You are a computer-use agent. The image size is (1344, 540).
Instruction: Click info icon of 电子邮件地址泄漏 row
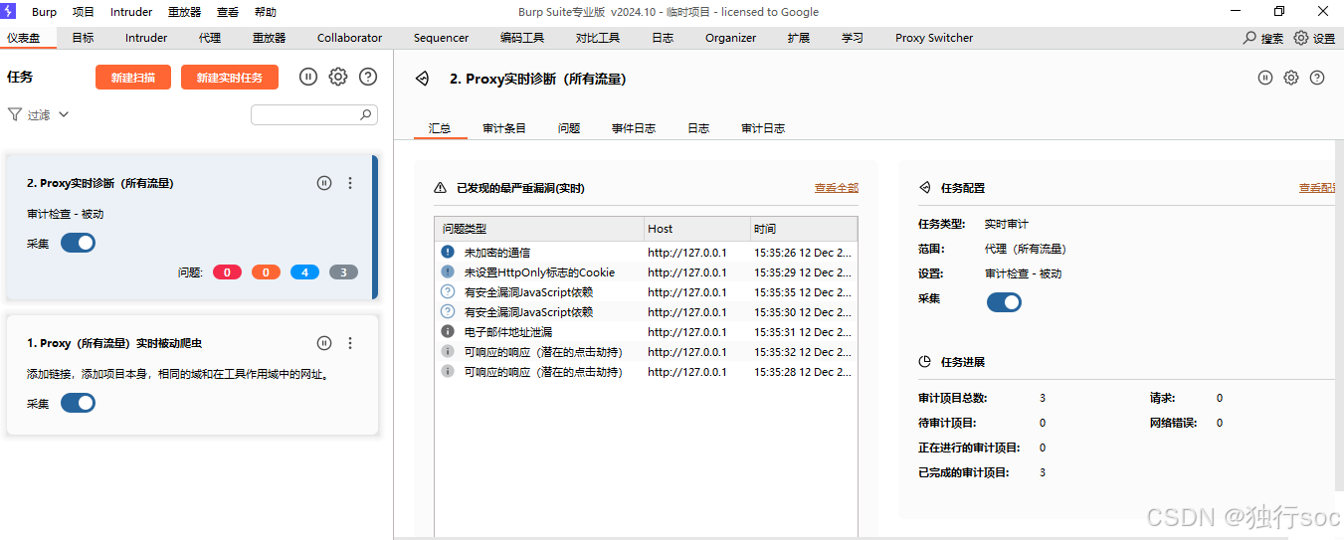click(x=448, y=332)
